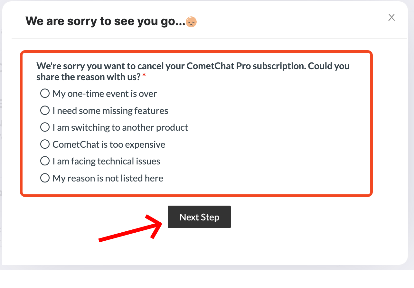Mark the "CometChat is too expensive" radio circle
This screenshot has height=288, width=414.
(45, 144)
